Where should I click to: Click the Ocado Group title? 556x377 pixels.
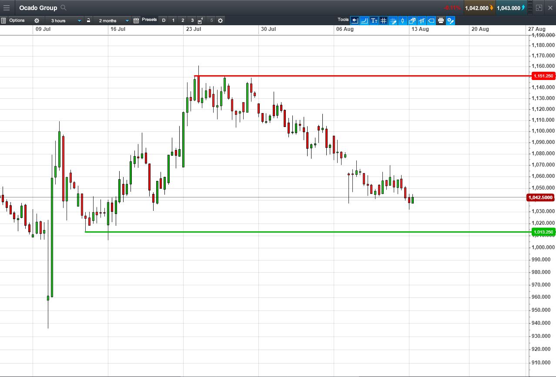(x=38, y=8)
